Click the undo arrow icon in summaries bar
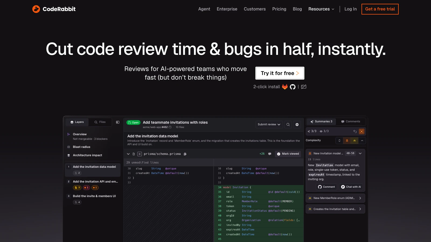The height and width of the screenshot is (242, 431). coord(355,131)
